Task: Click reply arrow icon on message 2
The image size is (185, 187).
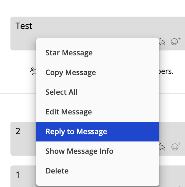Action: coord(162,147)
